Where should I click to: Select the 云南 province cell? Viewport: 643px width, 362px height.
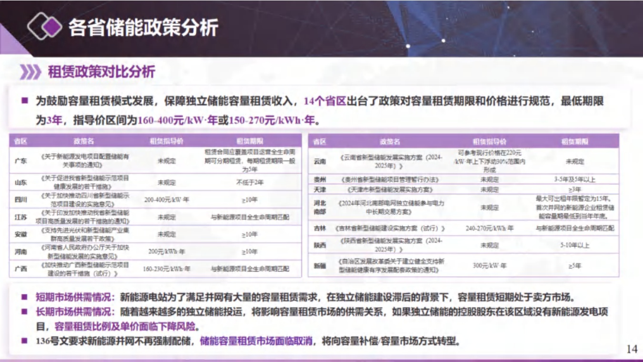point(320,161)
